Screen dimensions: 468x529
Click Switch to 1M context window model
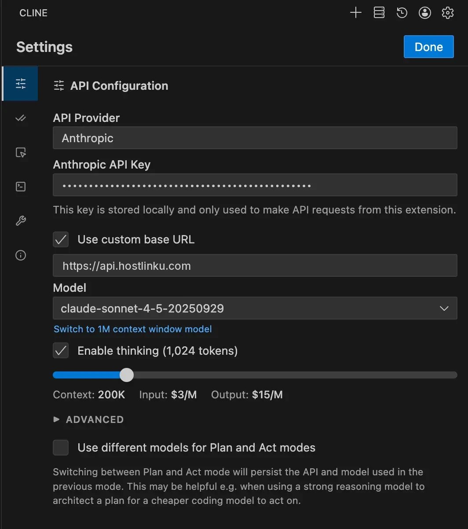132,329
